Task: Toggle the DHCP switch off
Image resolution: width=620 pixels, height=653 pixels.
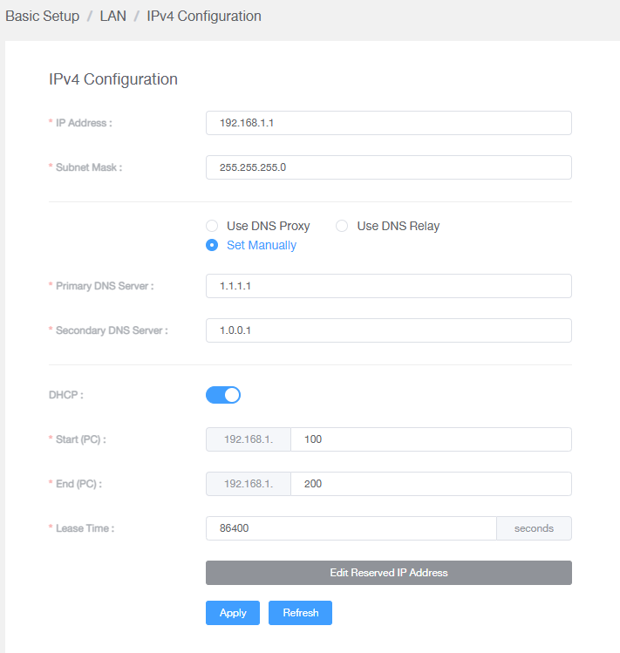Action: (223, 395)
